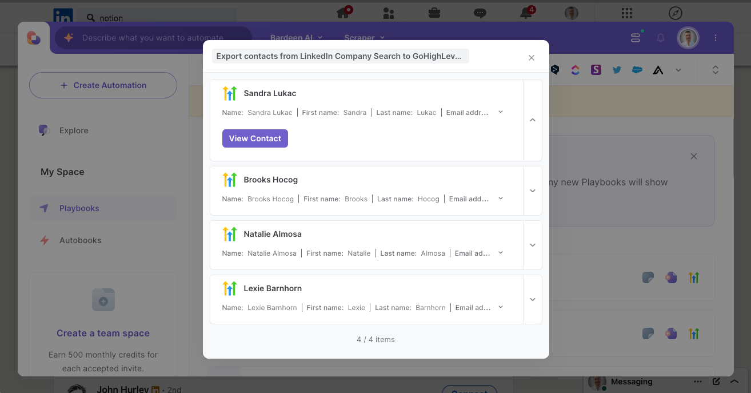Open the Bardeen activity queue icon

coord(636,38)
